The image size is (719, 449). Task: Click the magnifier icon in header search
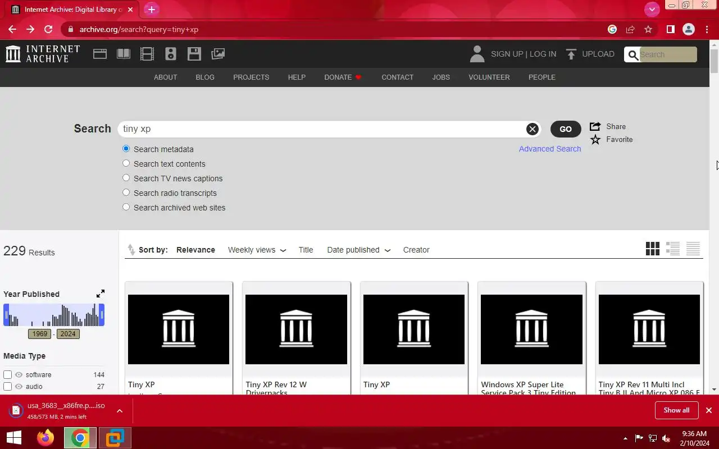(633, 54)
